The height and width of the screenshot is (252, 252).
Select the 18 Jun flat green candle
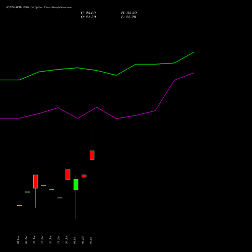point(60,198)
